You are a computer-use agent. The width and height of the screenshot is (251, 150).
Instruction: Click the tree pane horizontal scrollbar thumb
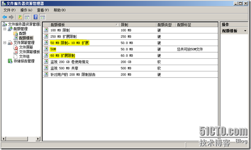tap(17, 139)
